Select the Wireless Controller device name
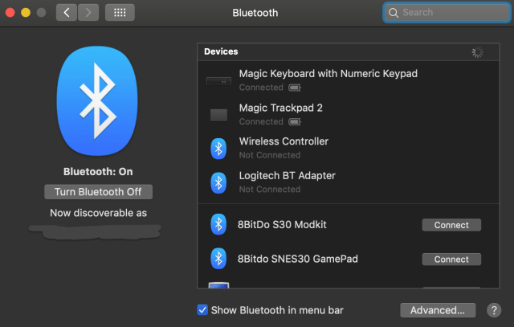This screenshot has width=514, height=327. [x=284, y=141]
